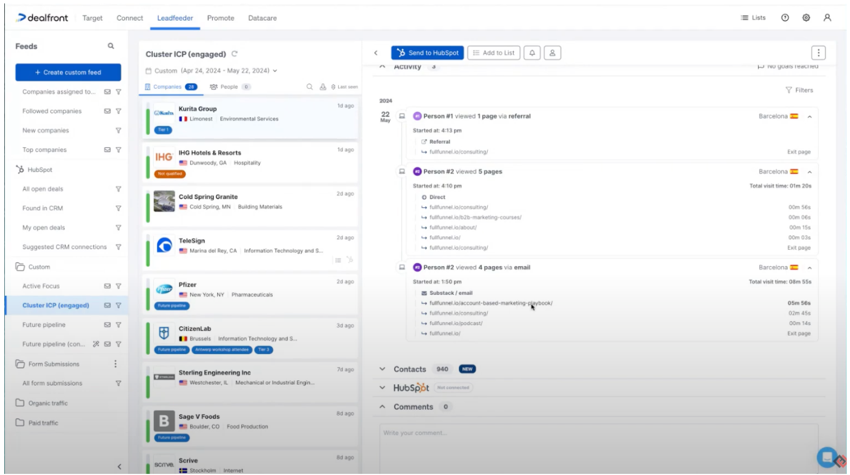Click Cold Spring Granite thumbnail image
Viewport: 850px width, 475px height.
[164, 201]
